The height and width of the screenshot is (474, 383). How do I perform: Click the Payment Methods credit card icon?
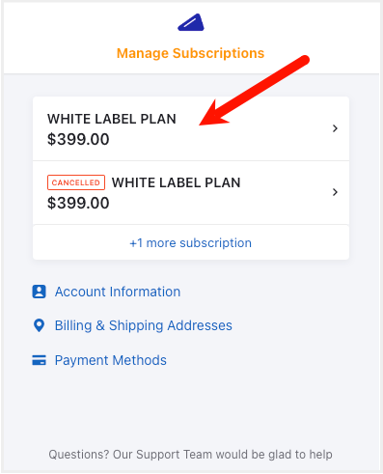tap(39, 360)
